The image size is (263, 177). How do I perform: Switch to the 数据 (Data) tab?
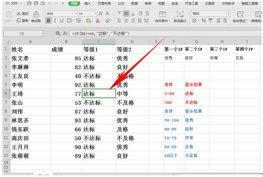tap(134, 3)
